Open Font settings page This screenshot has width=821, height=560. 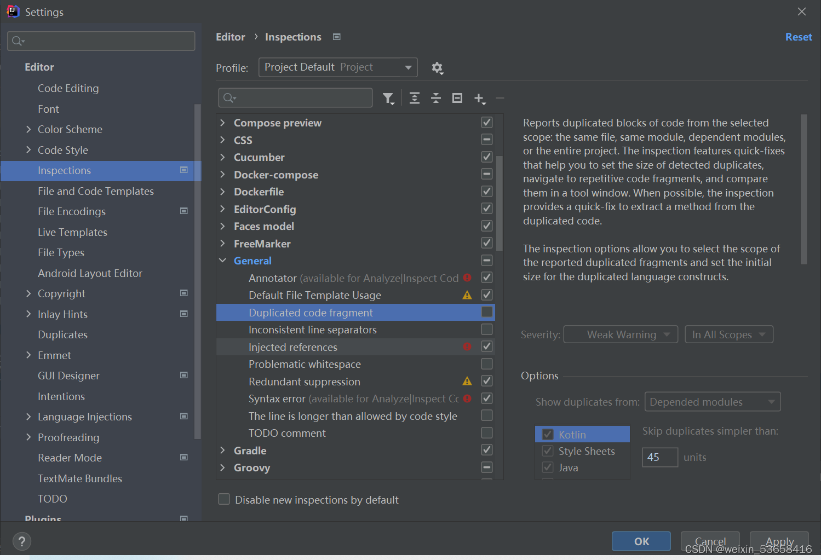coord(48,109)
